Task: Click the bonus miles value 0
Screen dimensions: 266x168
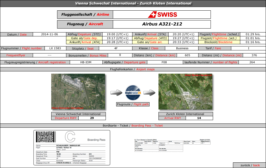Action: 120,55
